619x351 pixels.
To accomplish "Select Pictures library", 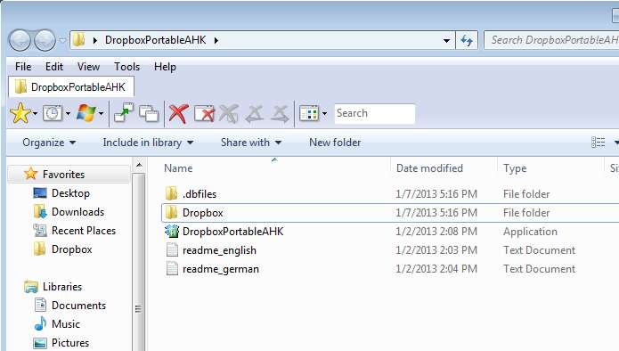I will pos(70,343).
